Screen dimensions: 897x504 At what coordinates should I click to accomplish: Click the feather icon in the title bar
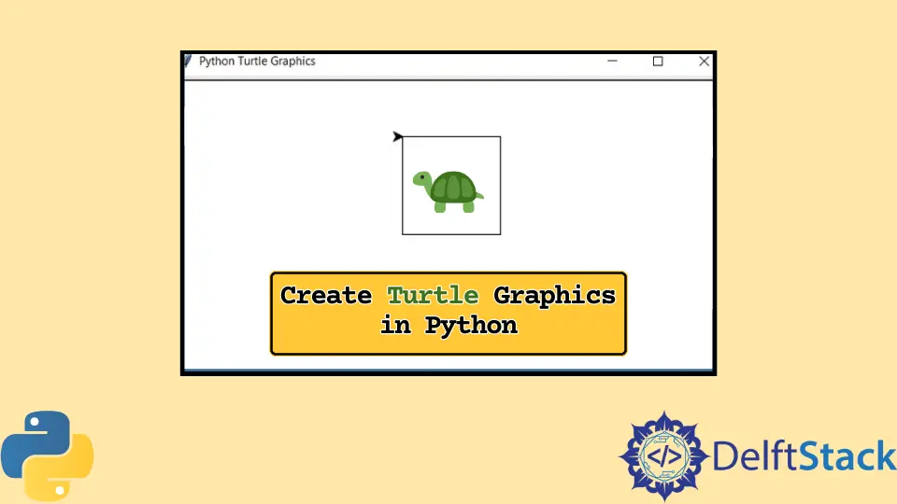tap(188, 62)
